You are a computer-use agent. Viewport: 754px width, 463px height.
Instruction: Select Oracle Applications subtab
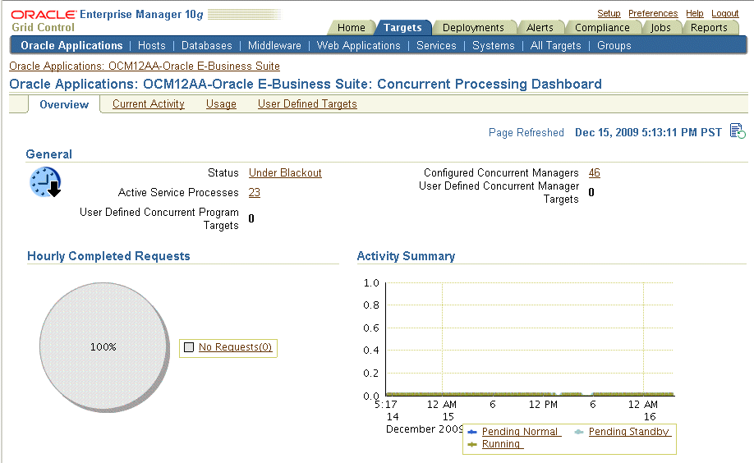(71, 46)
